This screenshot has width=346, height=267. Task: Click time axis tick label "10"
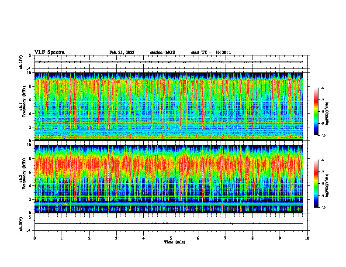point(307,238)
